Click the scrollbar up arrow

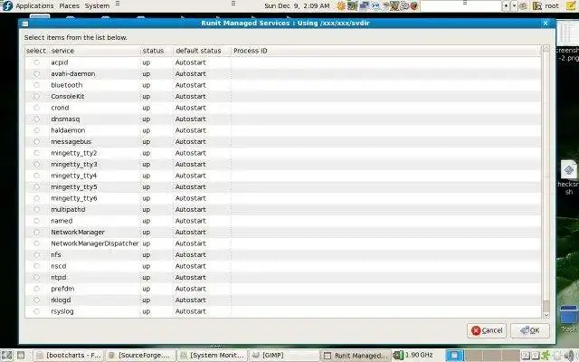point(546,48)
